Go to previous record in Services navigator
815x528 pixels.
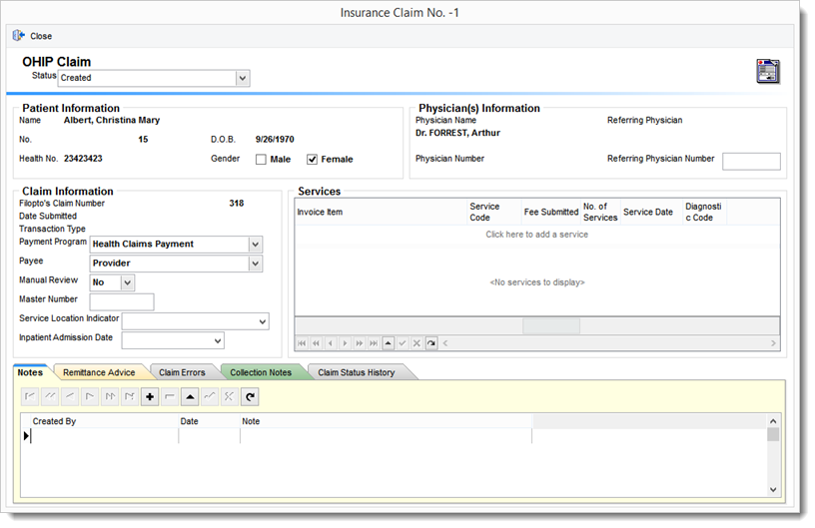coord(330,343)
